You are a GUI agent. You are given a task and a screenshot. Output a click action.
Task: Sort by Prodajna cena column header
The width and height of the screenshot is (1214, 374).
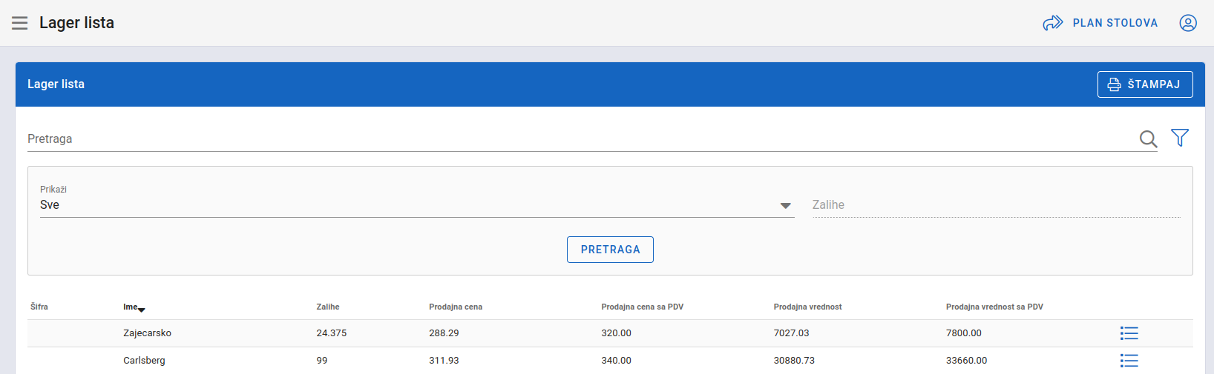coord(456,307)
